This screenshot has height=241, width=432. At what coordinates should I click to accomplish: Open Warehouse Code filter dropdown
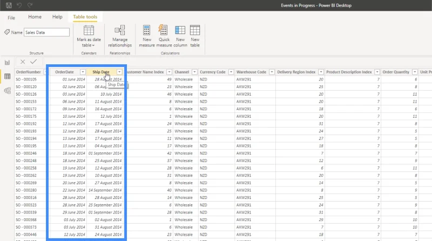(272, 72)
